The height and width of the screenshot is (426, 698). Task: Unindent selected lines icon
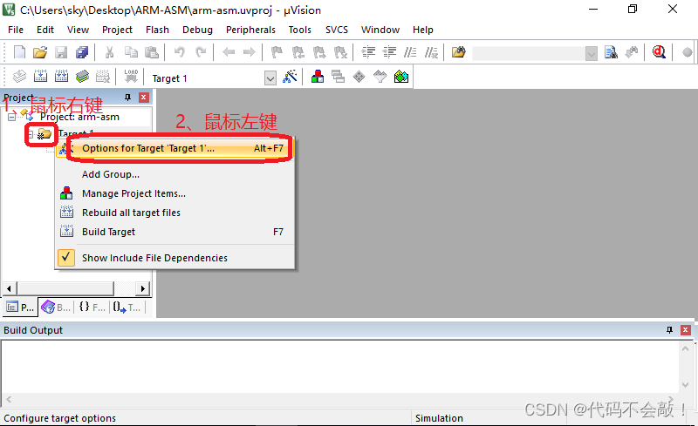tap(389, 52)
